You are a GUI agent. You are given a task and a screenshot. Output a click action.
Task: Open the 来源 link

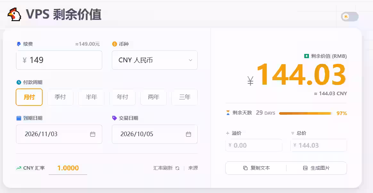coord(193,168)
